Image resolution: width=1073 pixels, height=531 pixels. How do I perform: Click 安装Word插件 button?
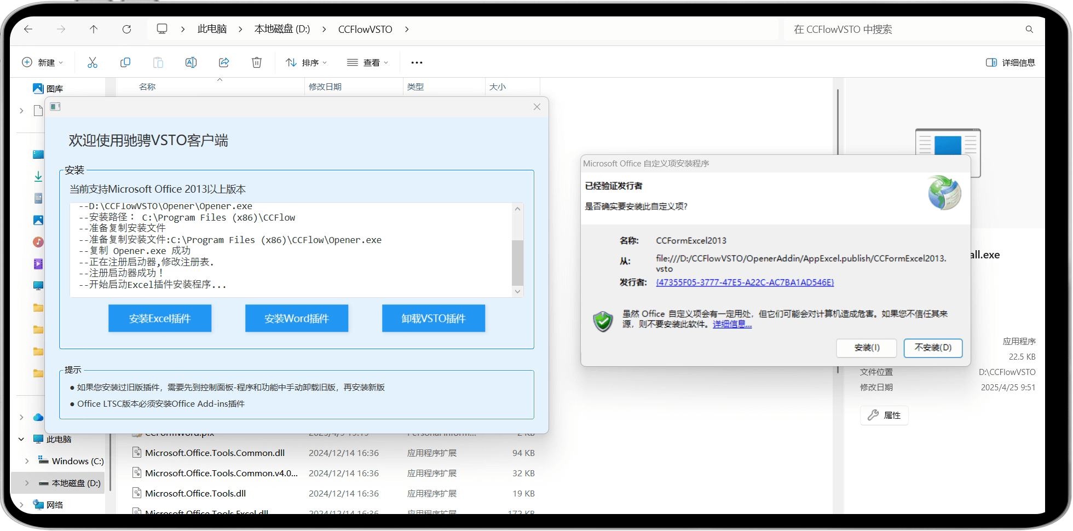click(x=297, y=318)
